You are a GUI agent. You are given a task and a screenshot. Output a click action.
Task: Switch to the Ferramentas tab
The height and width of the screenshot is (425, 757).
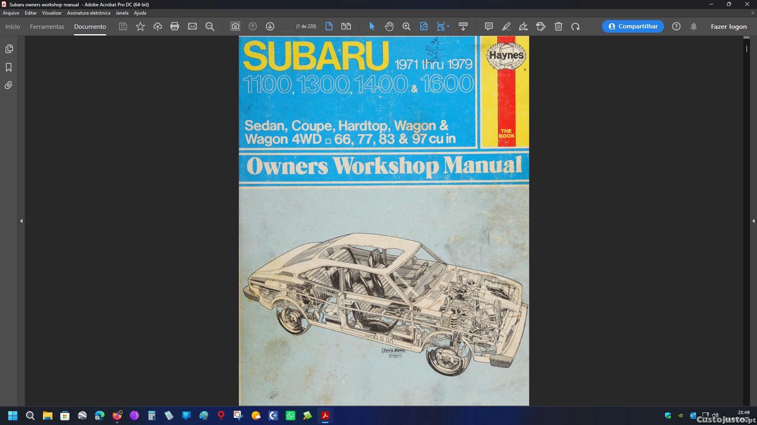coord(47,26)
